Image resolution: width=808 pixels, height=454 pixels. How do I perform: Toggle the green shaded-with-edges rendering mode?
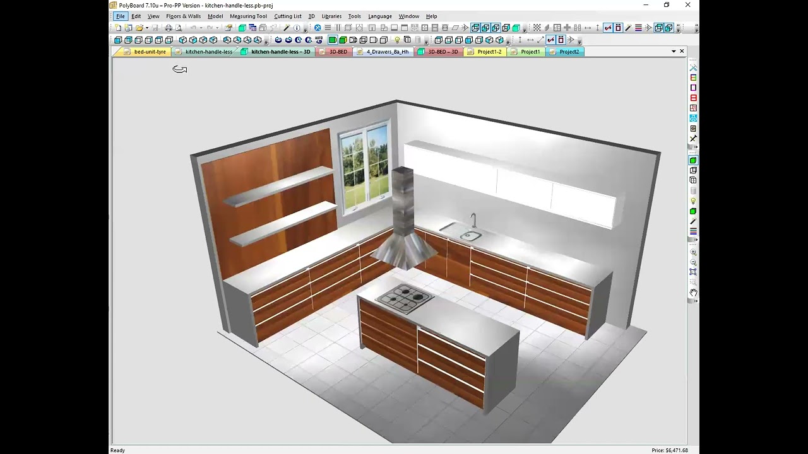click(343, 40)
